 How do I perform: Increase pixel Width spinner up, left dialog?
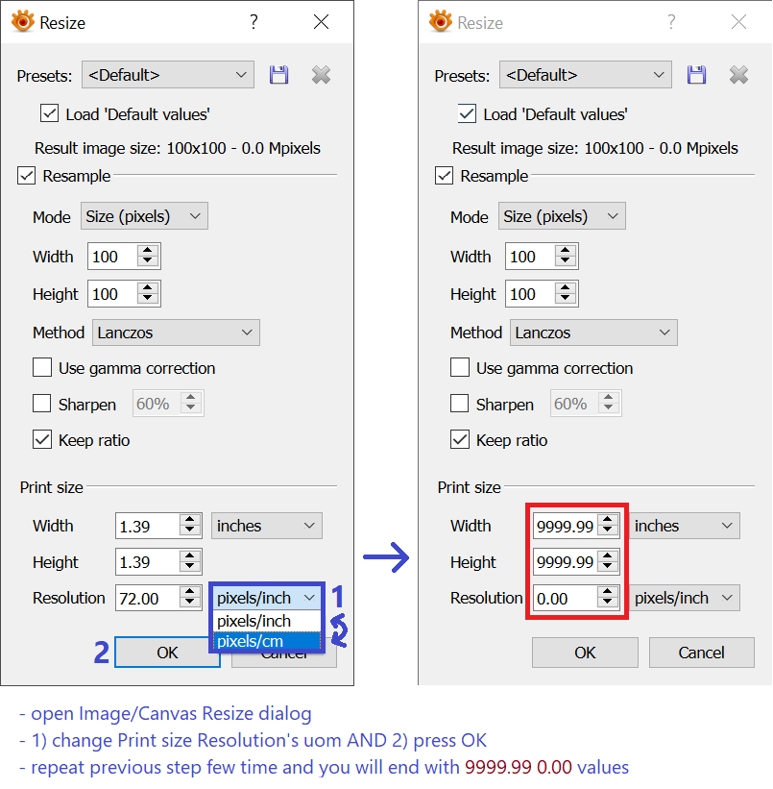click(147, 251)
